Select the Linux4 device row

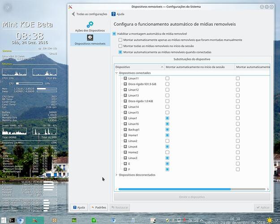click(192, 146)
